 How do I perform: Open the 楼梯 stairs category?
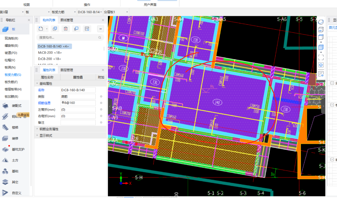pos(15,127)
